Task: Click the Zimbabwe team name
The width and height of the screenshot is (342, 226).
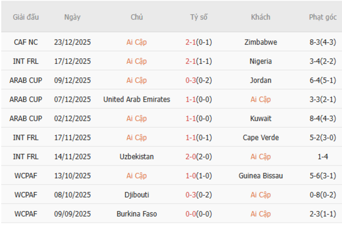Action: tap(260, 42)
